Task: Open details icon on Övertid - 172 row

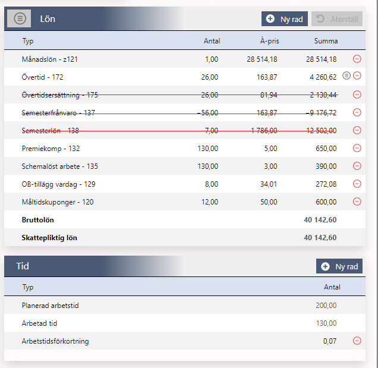Action: pos(346,76)
